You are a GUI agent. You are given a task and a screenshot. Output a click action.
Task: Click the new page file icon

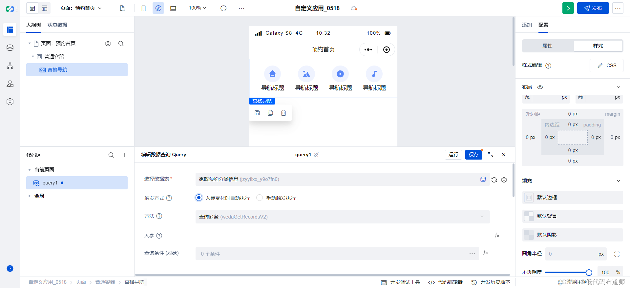pos(122,8)
